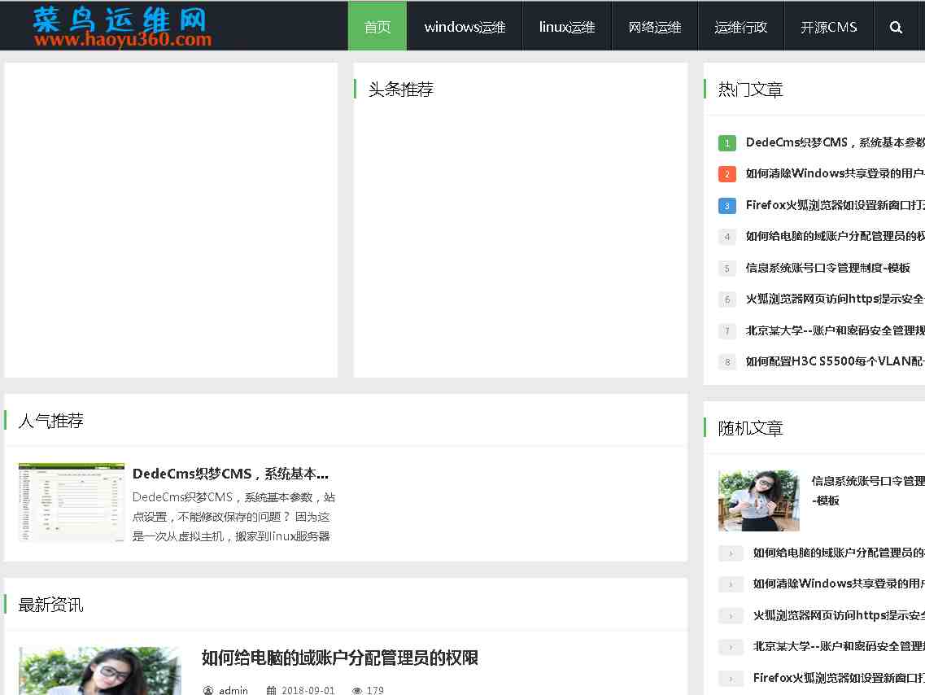
Task: Click the photo thumbnail in 随机文章
Action: coord(758,500)
